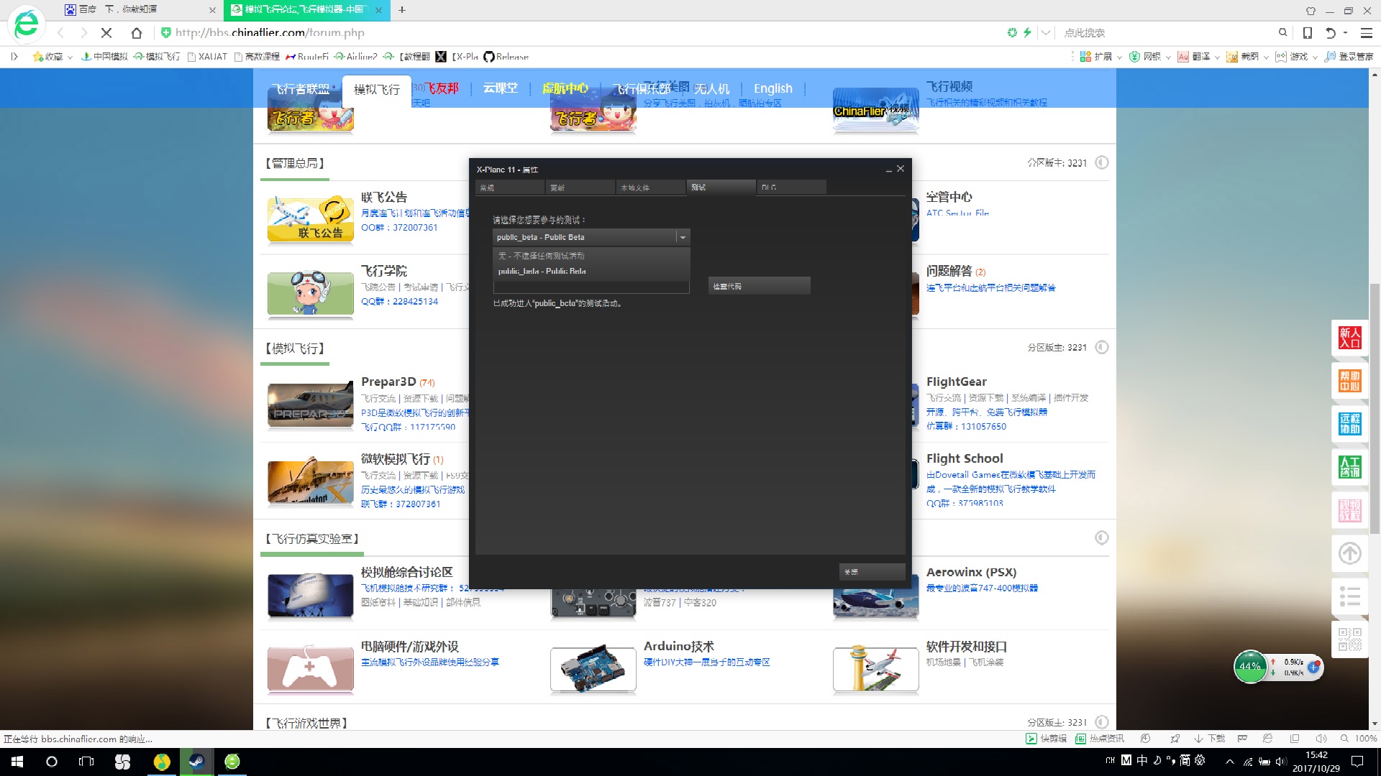
Task: Open Windows Start menu
Action: click(x=17, y=762)
